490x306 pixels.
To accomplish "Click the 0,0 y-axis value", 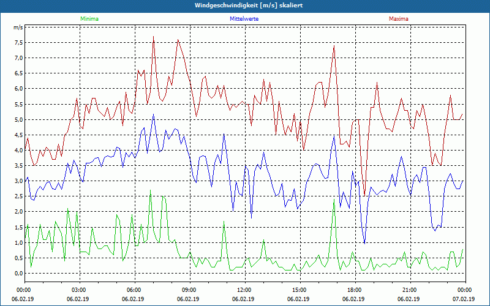I will coord(19,274).
